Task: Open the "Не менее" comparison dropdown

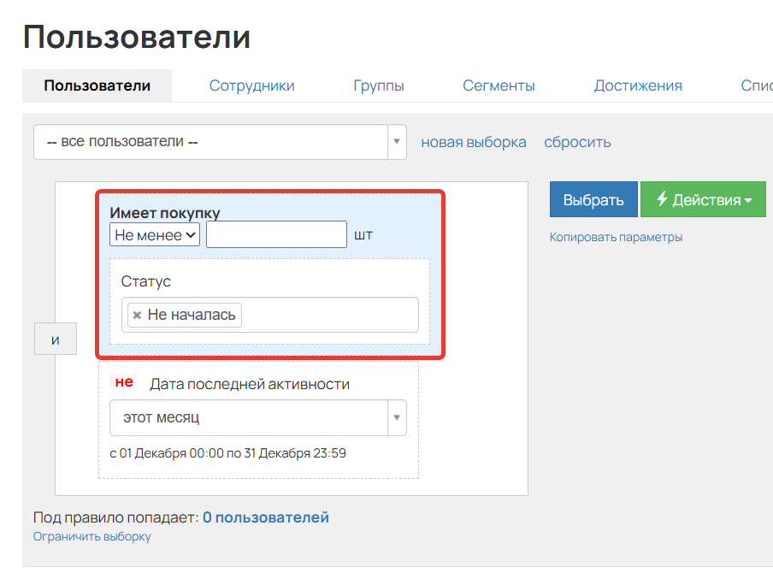Action: point(155,234)
